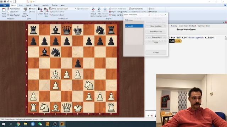Click the red X icon below the notation
Image resolution: width=227 pixels, height=127 pixels.
152,115
